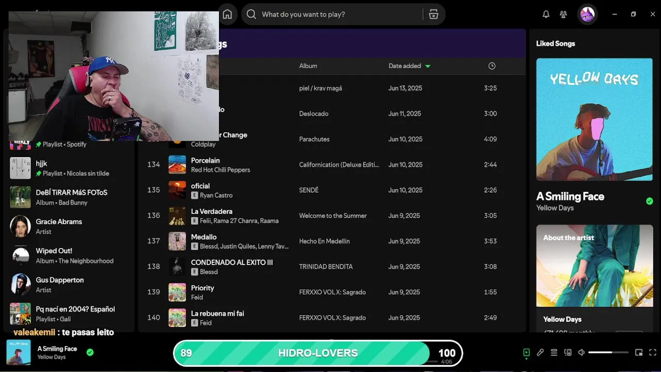Open Parachutes album link

pyautogui.click(x=314, y=139)
